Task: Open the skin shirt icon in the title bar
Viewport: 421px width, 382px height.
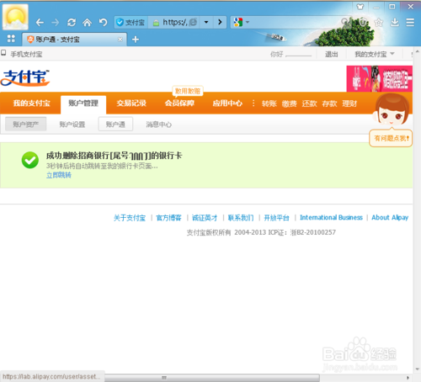Action: (360, 7)
